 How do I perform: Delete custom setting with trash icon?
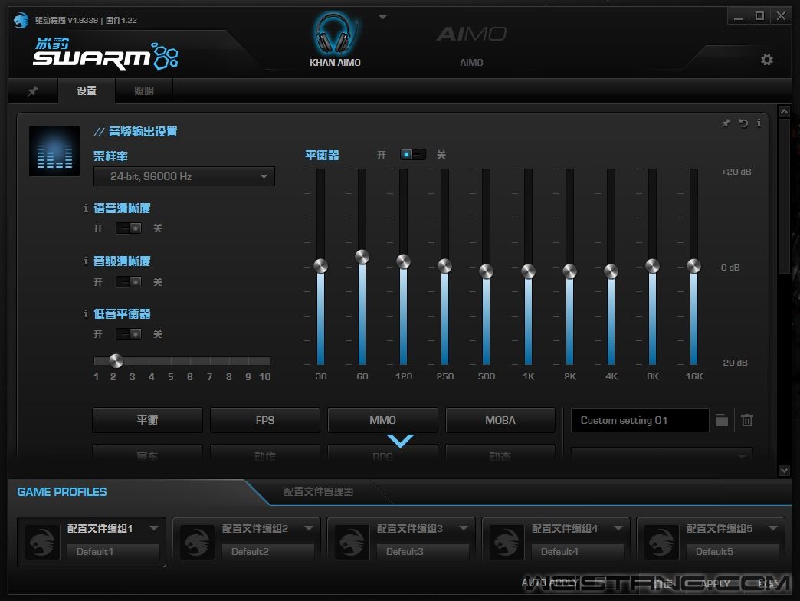pos(747,420)
